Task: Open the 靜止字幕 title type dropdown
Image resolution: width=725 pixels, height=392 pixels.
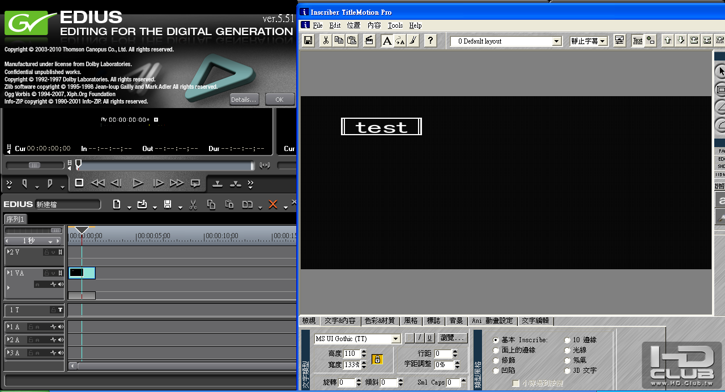Action: coord(603,41)
